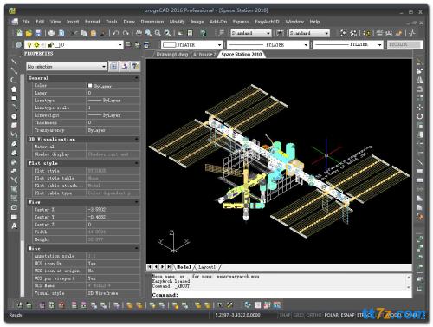Select the Rectangle draw tool

(x=14, y=98)
